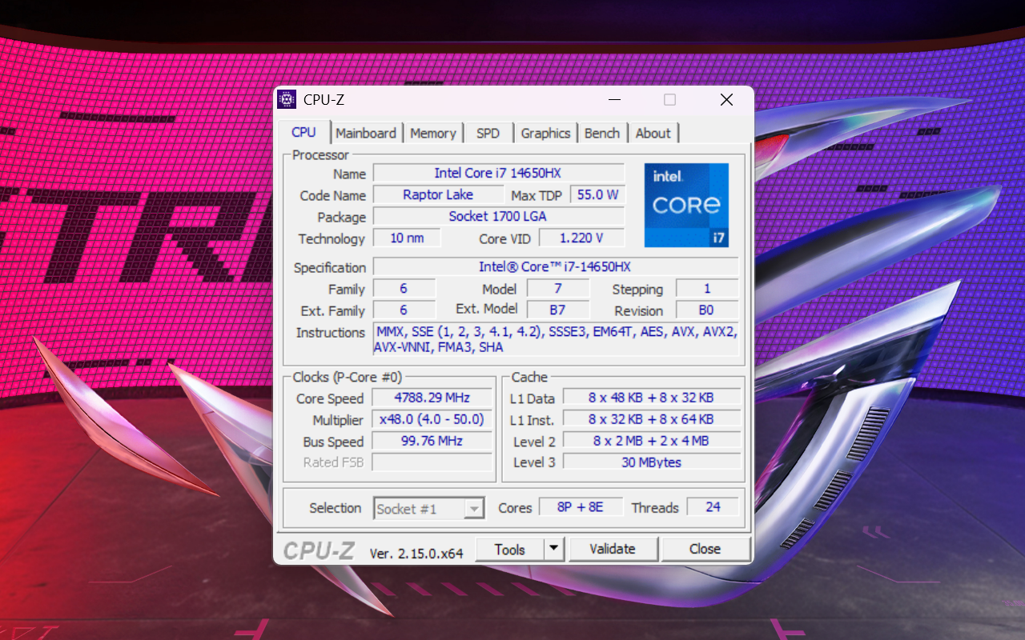Click the Revision value B0
This screenshot has height=640, width=1025.
click(x=707, y=310)
